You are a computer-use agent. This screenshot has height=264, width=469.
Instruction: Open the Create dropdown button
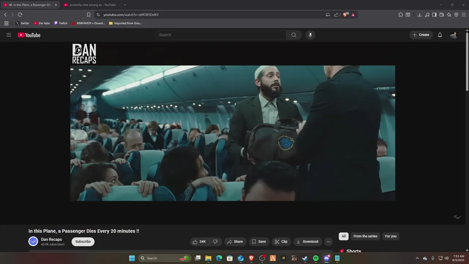(x=421, y=35)
